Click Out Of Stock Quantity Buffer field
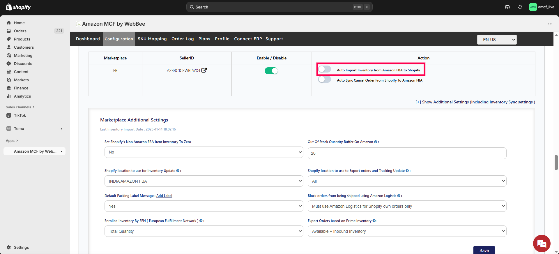 407,153
